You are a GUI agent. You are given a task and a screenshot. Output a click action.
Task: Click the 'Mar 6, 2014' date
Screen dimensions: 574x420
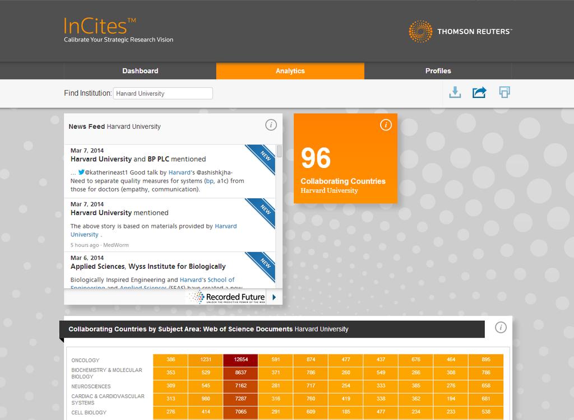[87, 258]
